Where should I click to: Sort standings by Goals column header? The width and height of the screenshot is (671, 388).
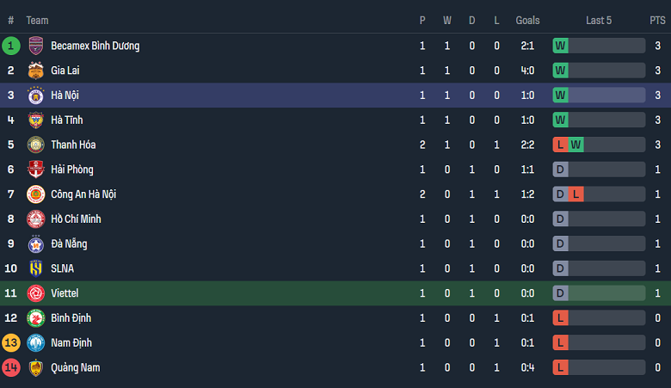click(x=527, y=20)
